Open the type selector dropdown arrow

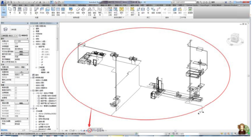(x=28, y=29)
